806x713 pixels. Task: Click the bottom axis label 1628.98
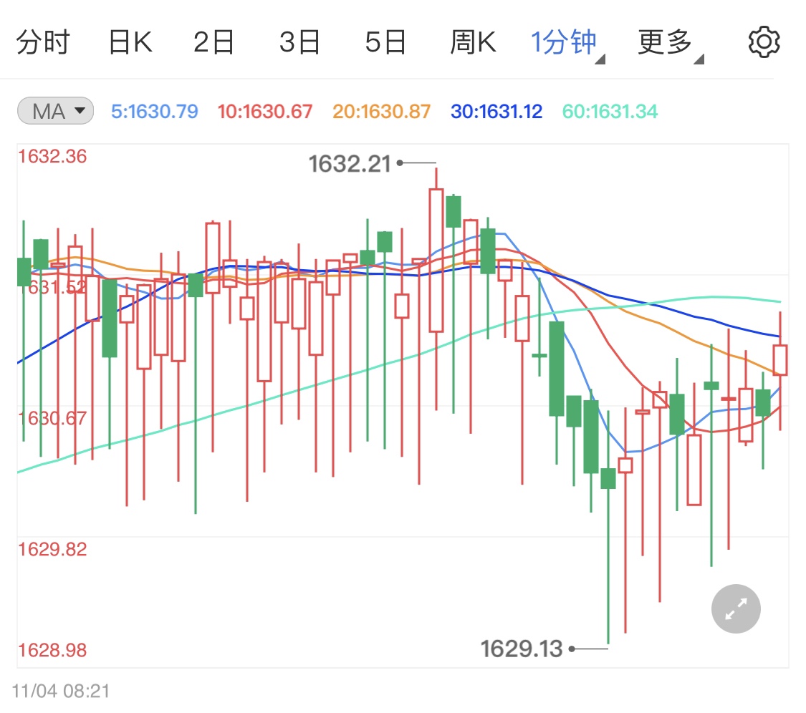point(52,650)
